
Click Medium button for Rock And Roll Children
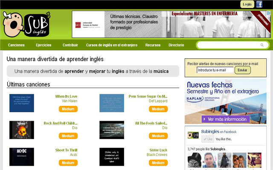68,136
